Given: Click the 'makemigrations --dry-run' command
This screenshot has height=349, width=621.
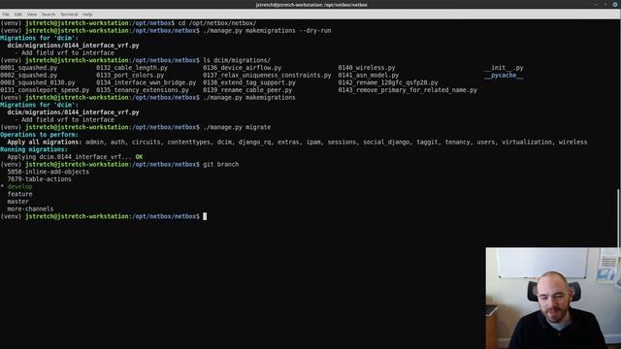Looking at the screenshot, I should [x=288, y=30].
